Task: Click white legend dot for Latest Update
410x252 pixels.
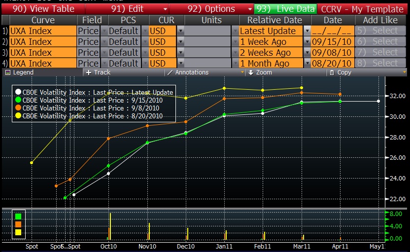Action: point(18,92)
